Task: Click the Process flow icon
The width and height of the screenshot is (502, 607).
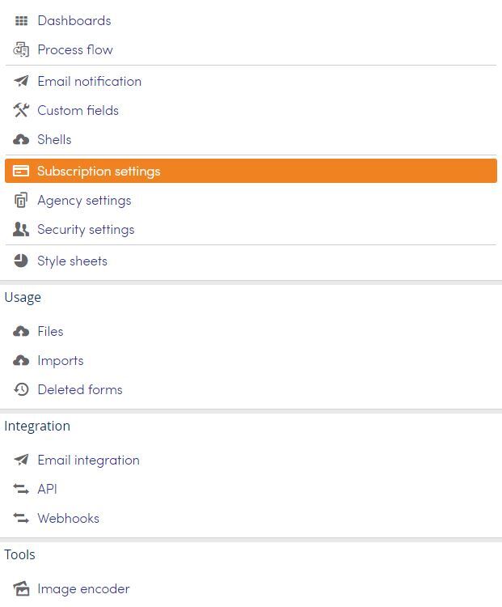Action: pyautogui.click(x=21, y=49)
